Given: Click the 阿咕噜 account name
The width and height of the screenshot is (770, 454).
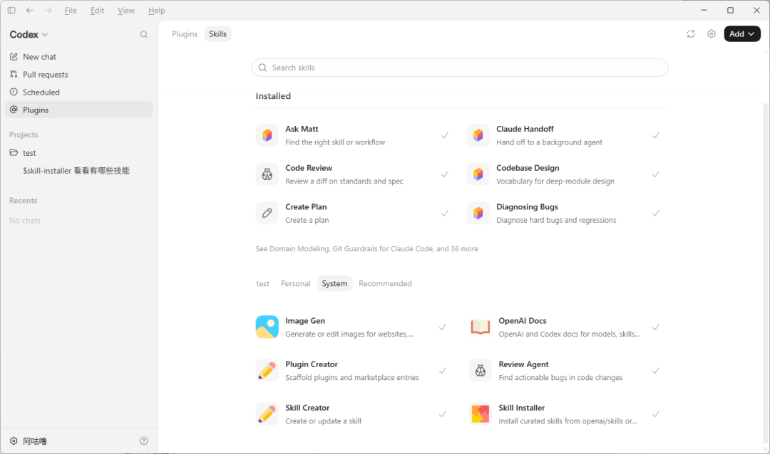Looking at the screenshot, I should (x=35, y=441).
